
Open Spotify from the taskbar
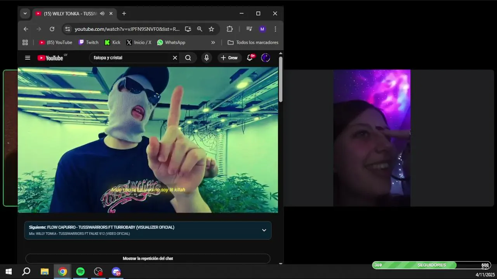[x=80, y=272]
